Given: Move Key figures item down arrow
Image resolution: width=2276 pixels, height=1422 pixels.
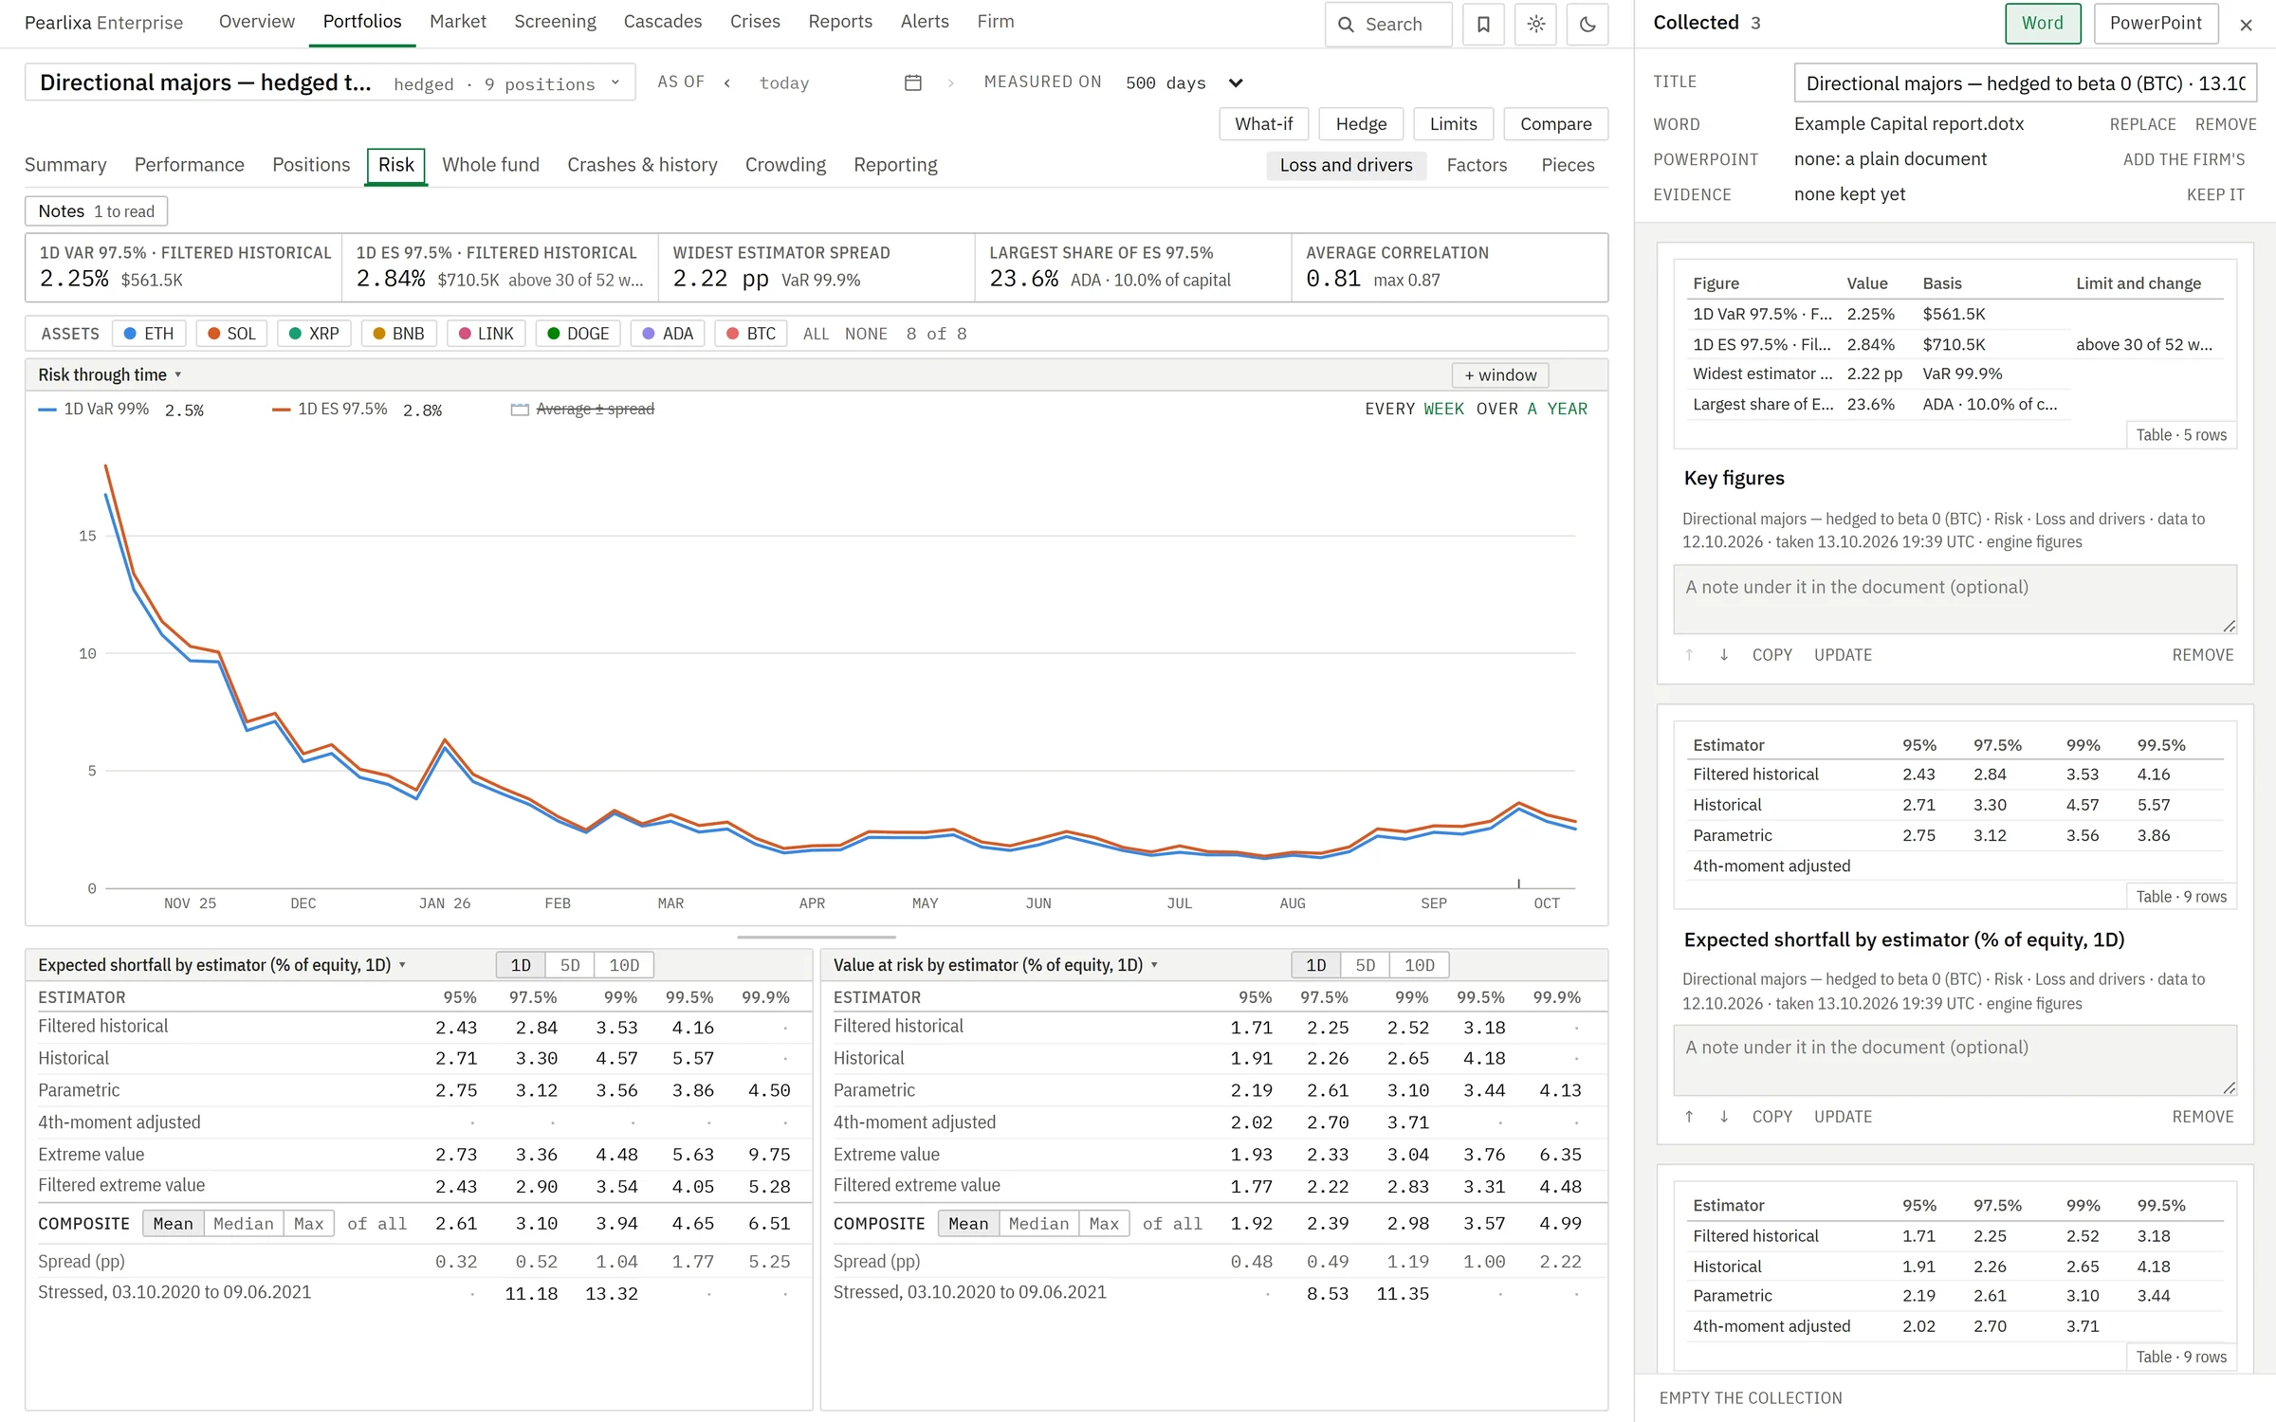Looking at the screenshot, I should click(x=1724, y=654).
